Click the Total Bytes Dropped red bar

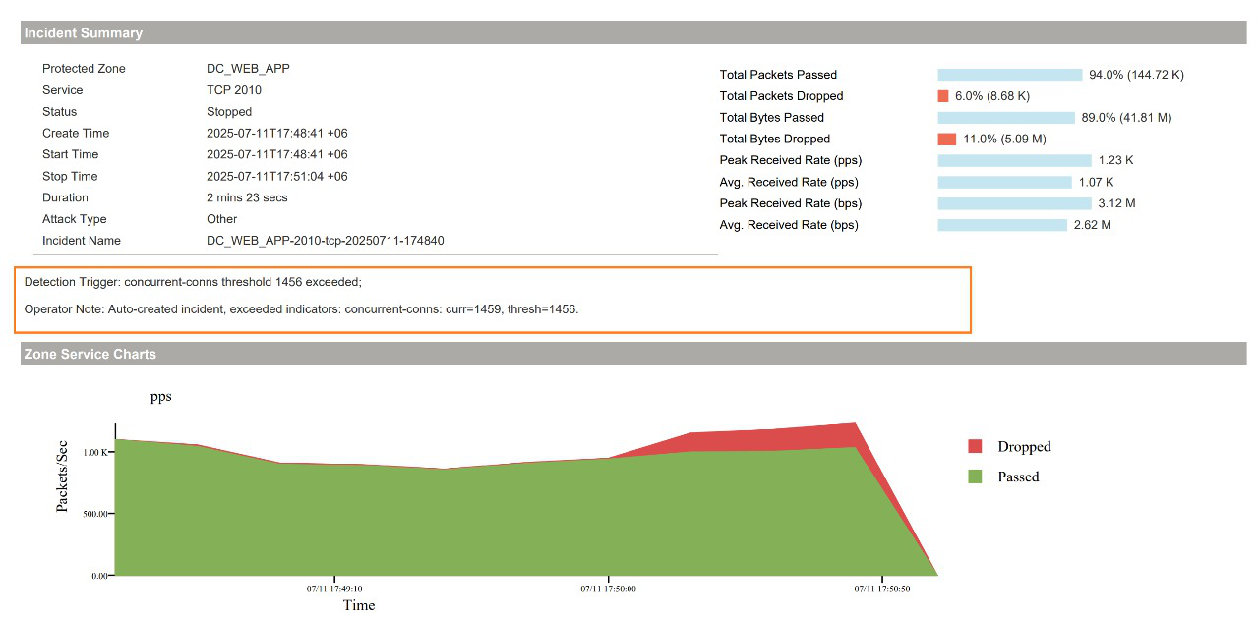pos(946,140)
